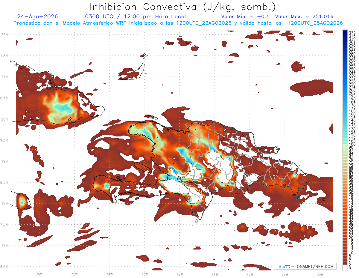Screen dimensions: 359x278
Task: Click the '250' colorbar value
Action: [x=352, y=69]
